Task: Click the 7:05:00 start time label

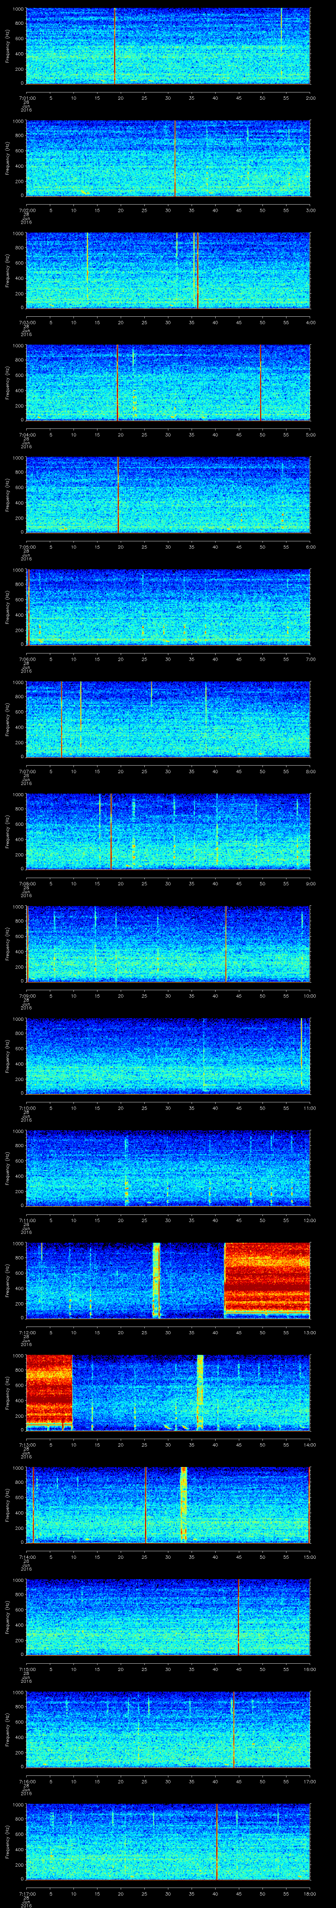Action: (x=27, y=547)
